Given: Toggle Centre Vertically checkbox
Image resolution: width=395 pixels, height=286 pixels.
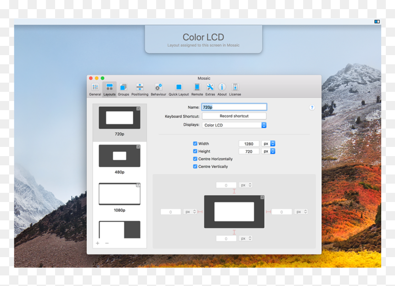Looking at the screenshot, I should pyautogui.click(x=195, y=166).
